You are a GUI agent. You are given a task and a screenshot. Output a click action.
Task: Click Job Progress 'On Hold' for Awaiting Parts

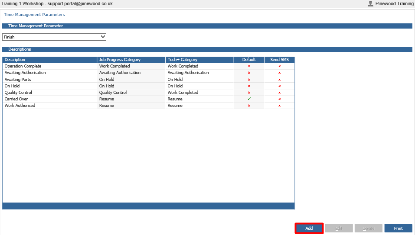[x=107, y=80]
